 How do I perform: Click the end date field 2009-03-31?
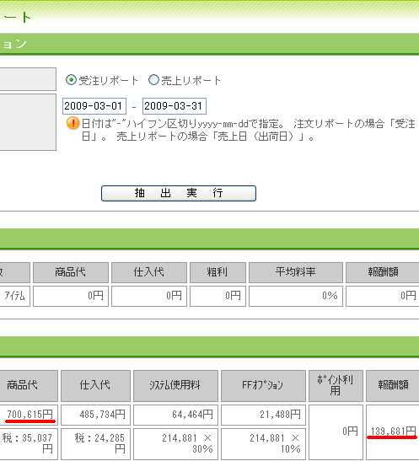point(175,106)
